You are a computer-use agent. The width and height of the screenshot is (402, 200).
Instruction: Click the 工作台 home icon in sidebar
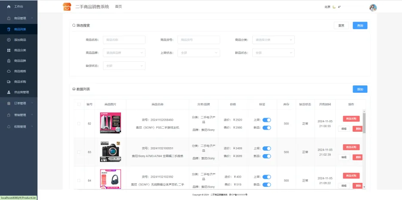tap(9, 7)
